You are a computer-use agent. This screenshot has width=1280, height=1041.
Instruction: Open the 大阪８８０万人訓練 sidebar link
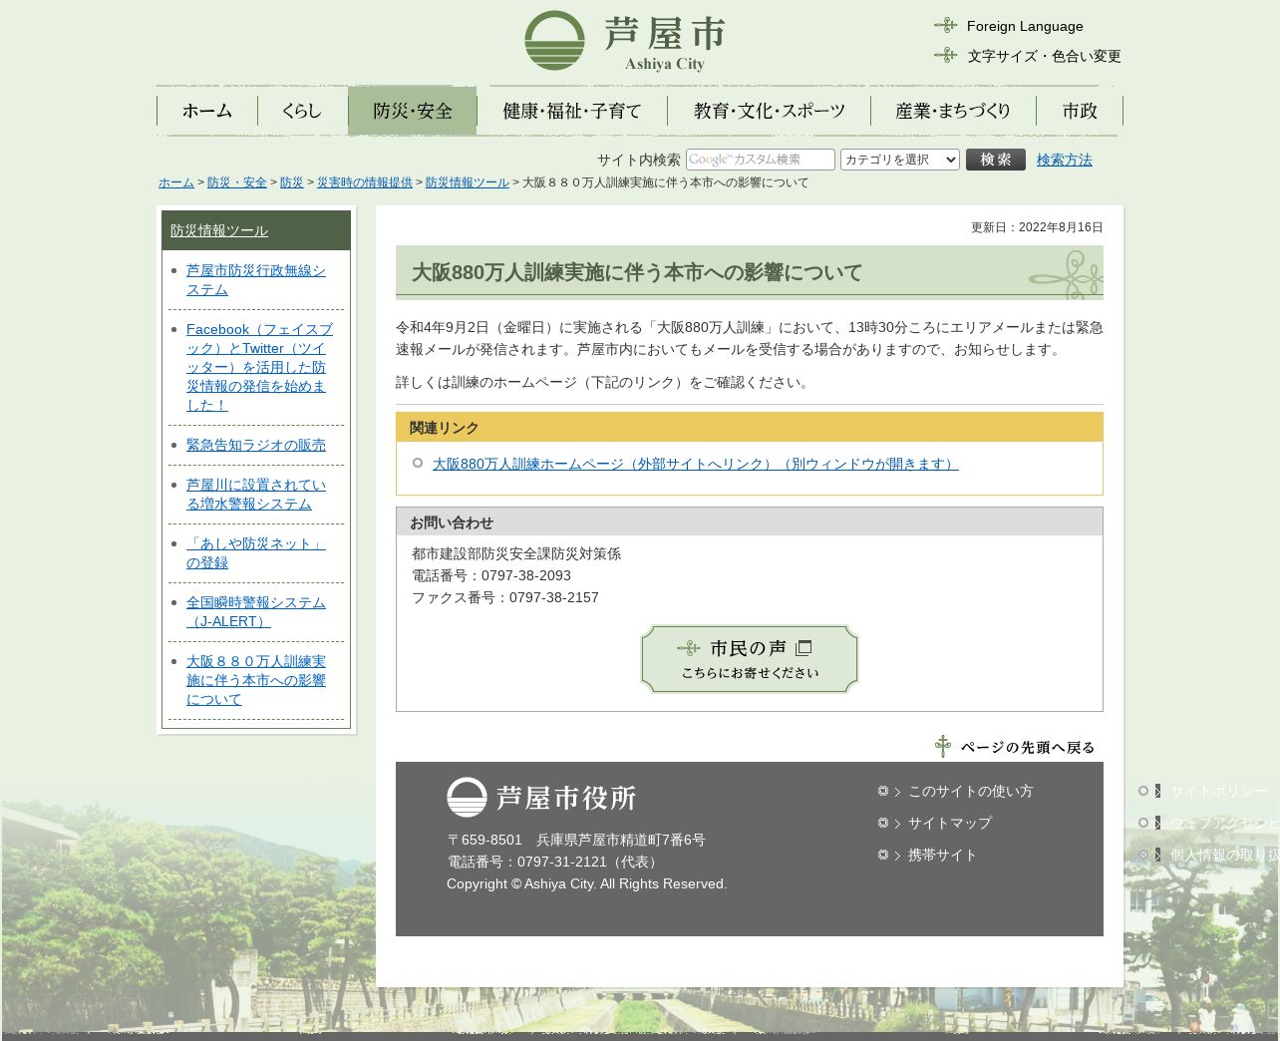click(x=256, y=680)
